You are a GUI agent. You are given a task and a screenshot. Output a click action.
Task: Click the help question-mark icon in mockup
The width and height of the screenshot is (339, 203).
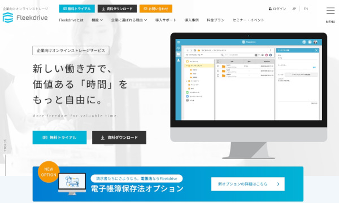coord(304,42)
